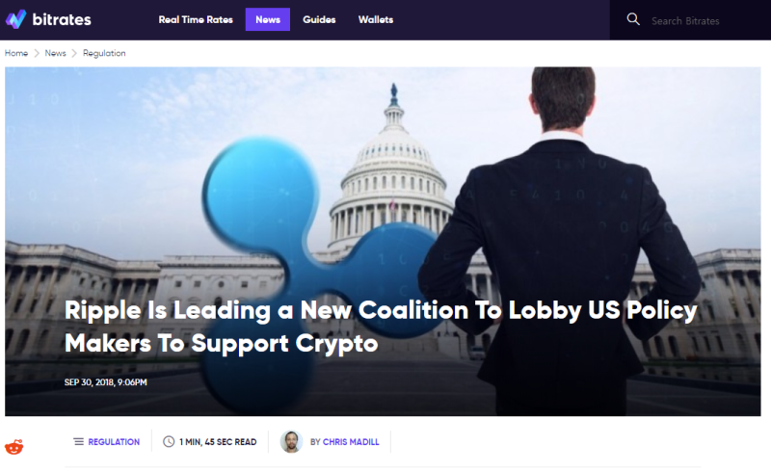Click the search magnifier icon
The image size is (771, 471).
[x=633, y=19]
